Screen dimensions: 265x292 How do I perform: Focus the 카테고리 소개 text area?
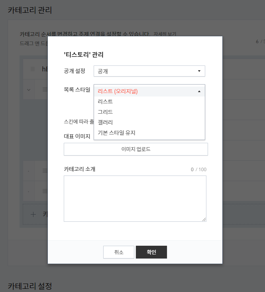[135, 199]
